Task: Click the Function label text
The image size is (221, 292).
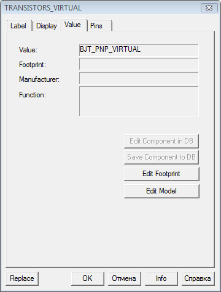Action: (33, 95)
